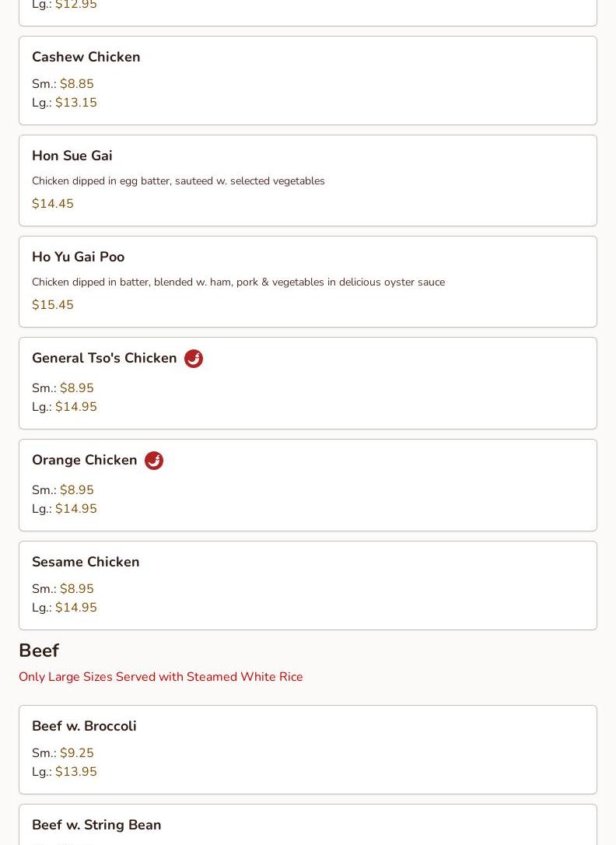Open Ho Yu Gai Poo dish card
This screenshot has width=616, height=845.
click(308, 282)
